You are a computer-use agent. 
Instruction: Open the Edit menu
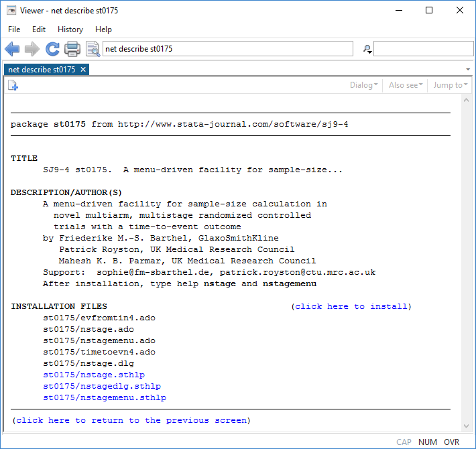(x=39, y=29)
